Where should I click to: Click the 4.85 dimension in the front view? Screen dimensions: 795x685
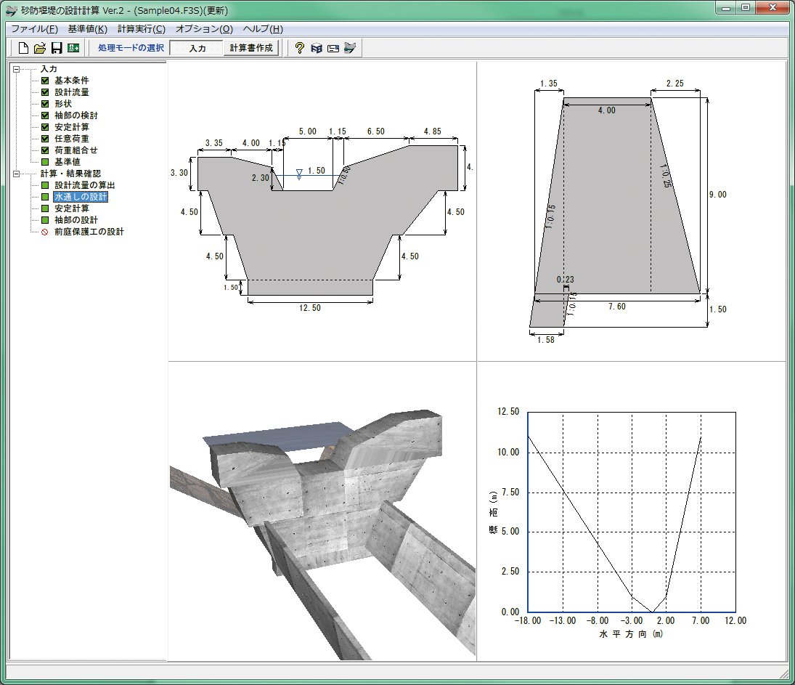pos(433,131)
